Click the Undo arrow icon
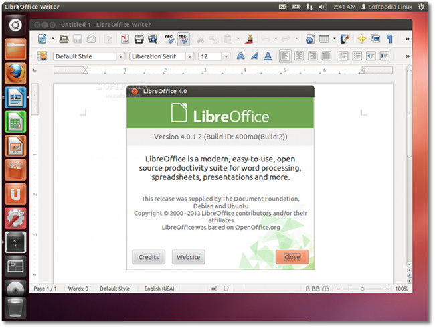 (266, 39)
